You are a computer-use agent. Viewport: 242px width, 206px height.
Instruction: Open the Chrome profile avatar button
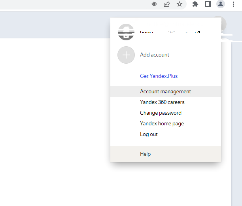pyautogui.click(x=221, y=4)
